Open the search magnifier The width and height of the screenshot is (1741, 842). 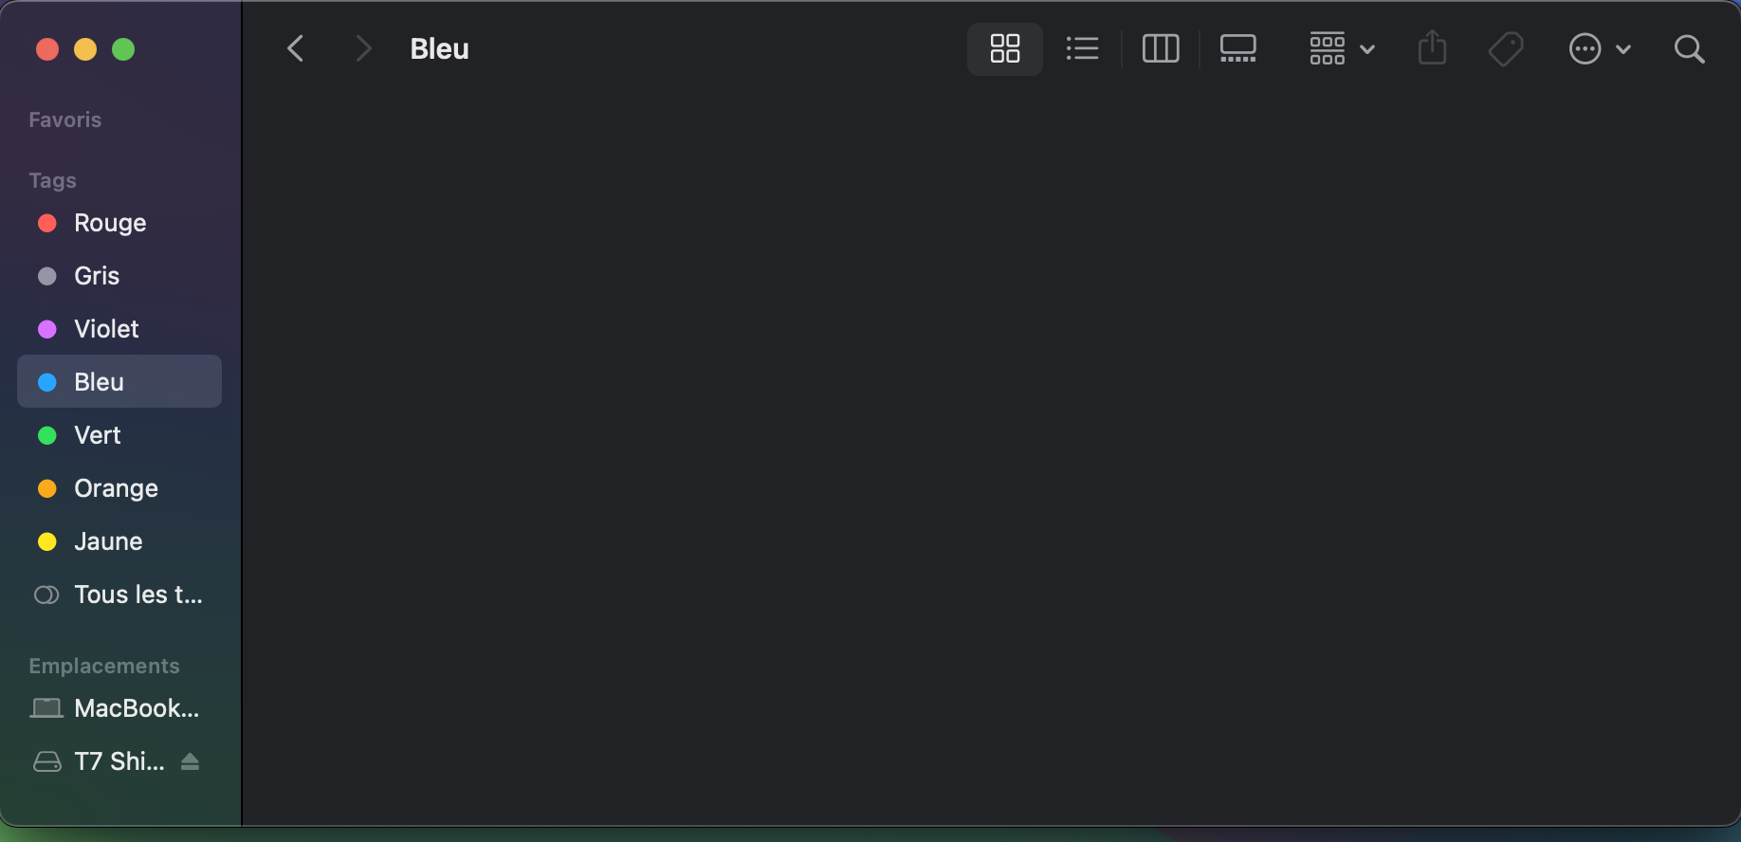click(1689, 48)
